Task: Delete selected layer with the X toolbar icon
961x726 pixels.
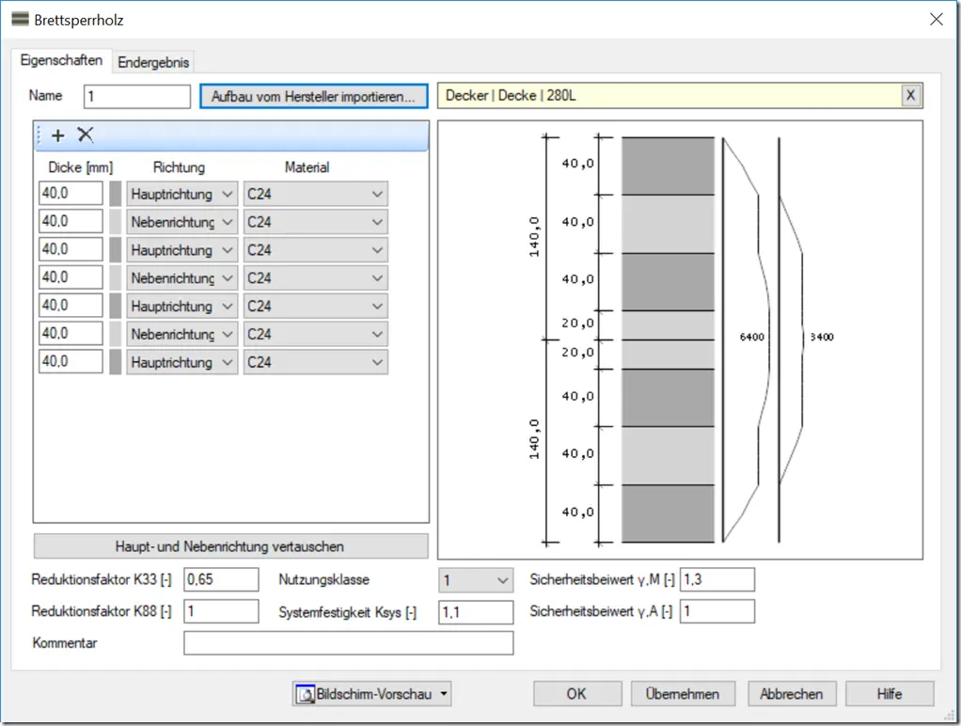Action: point(86,134)
